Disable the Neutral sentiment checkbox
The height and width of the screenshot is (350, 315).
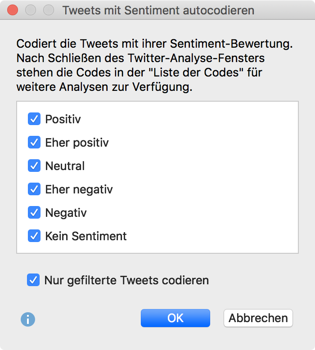(34, 166)
